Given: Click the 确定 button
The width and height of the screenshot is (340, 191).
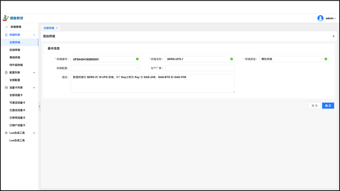Looking at the screenshot, I should pos(328,106).
